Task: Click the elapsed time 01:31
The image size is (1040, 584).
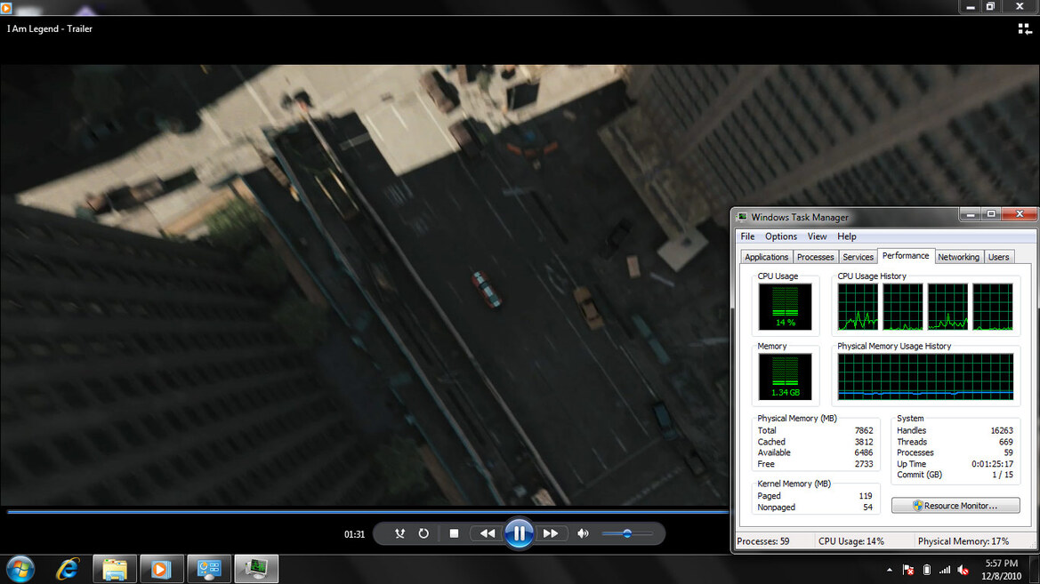Action: coord(354,534)
